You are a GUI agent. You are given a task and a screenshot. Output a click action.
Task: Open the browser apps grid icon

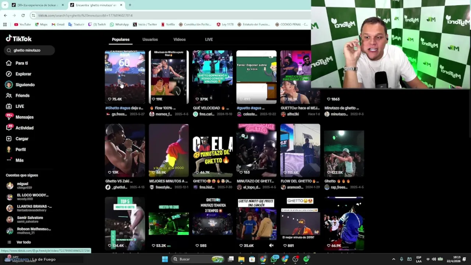tap(5, 25)
